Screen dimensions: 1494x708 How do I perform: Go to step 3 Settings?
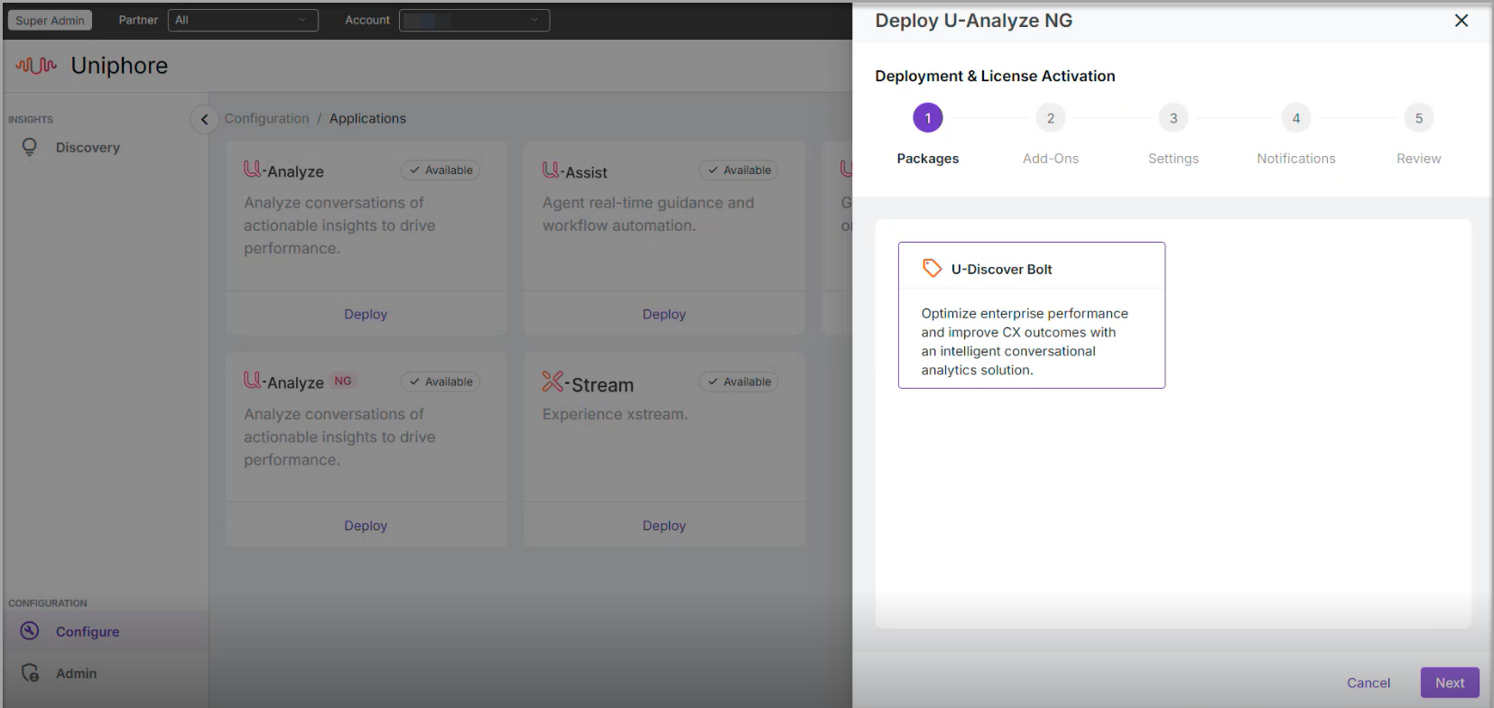click(1174, 118)
